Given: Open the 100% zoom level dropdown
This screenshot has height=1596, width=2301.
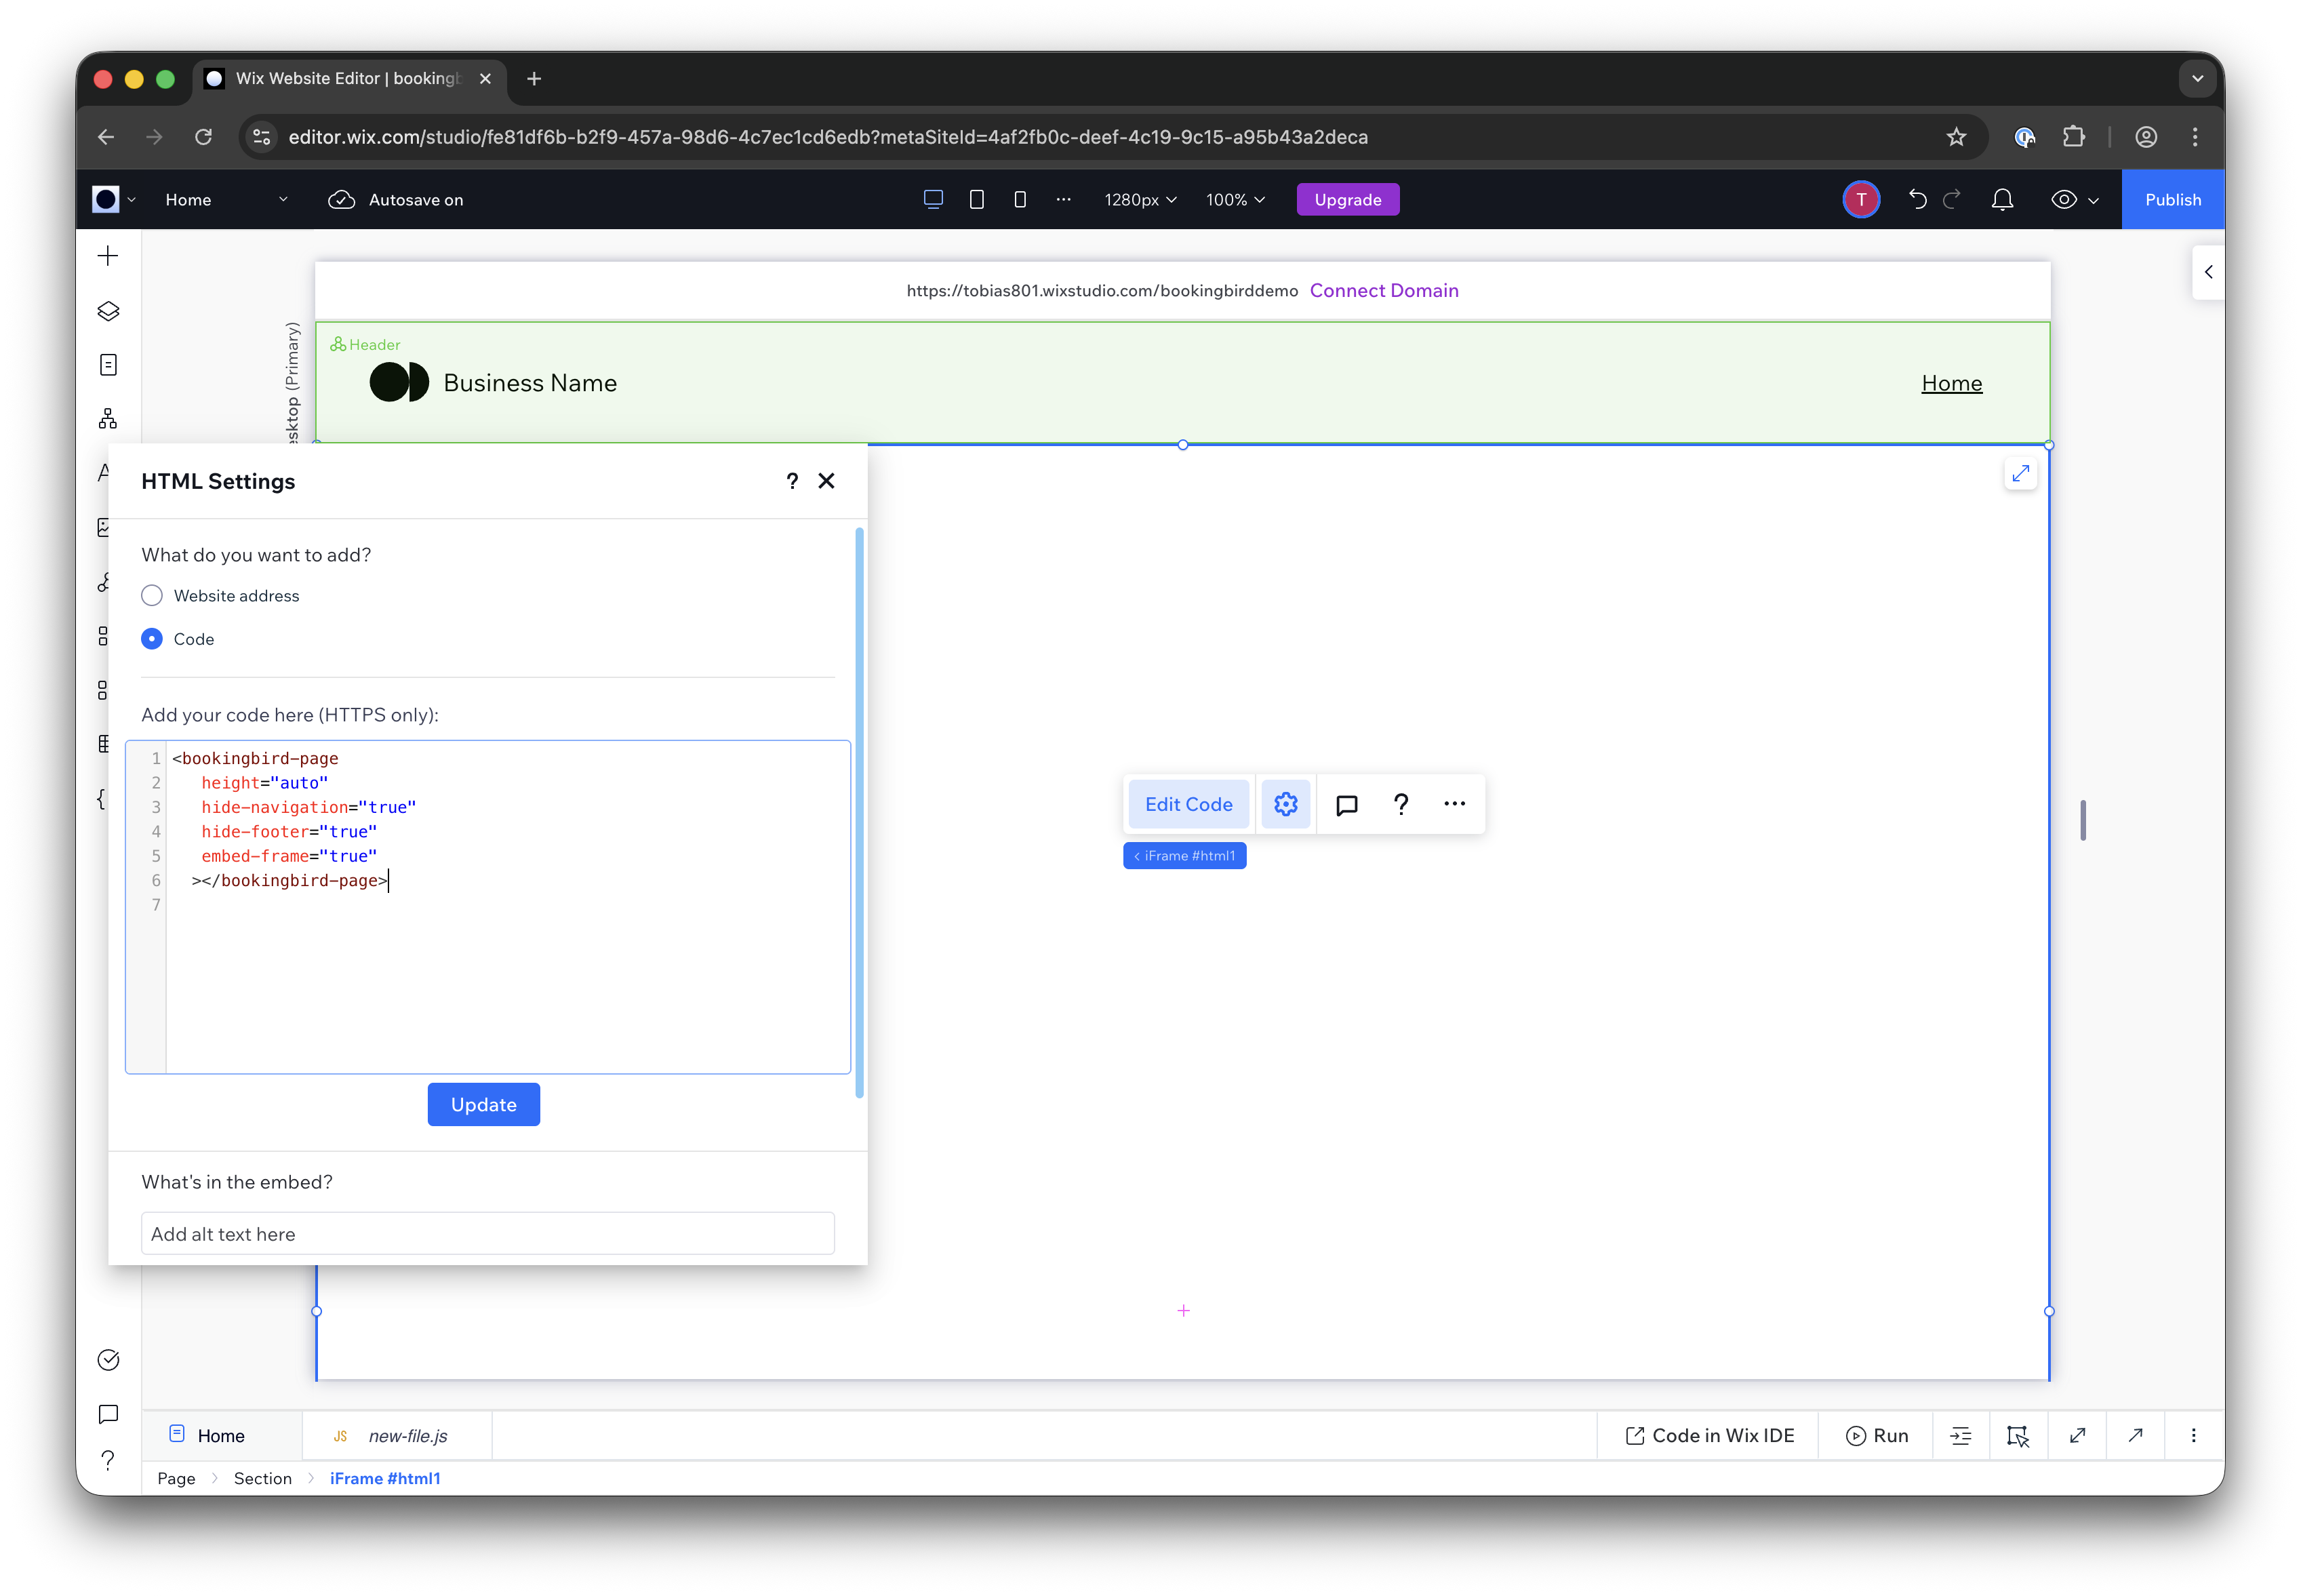Looking at the screenshot, I should (x=1235, y=200).
